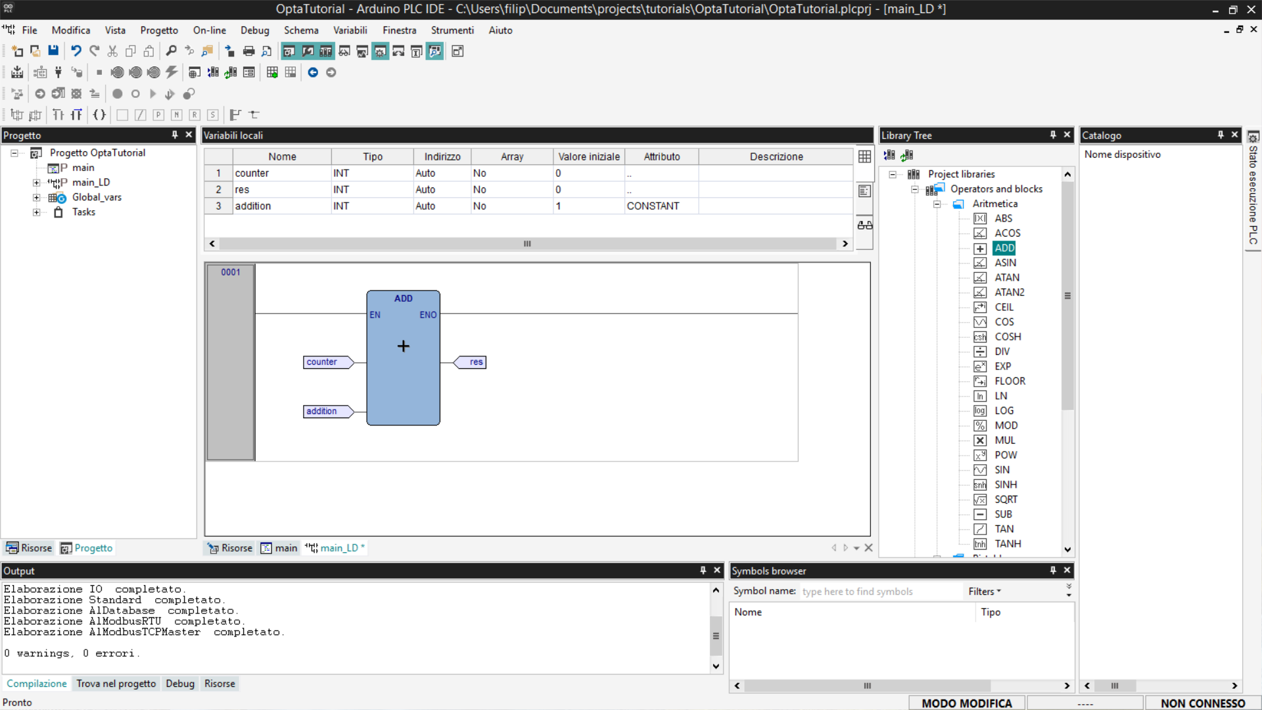Click the plug connect-to-target icon
This screenshot has height=710, width=1262.
click(x=58, y=72)
